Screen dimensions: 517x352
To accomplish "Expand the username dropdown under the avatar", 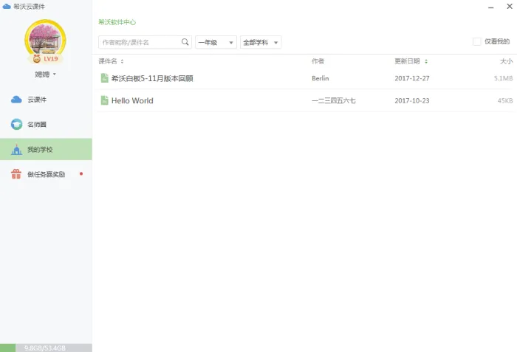I will tap(46, 75).
